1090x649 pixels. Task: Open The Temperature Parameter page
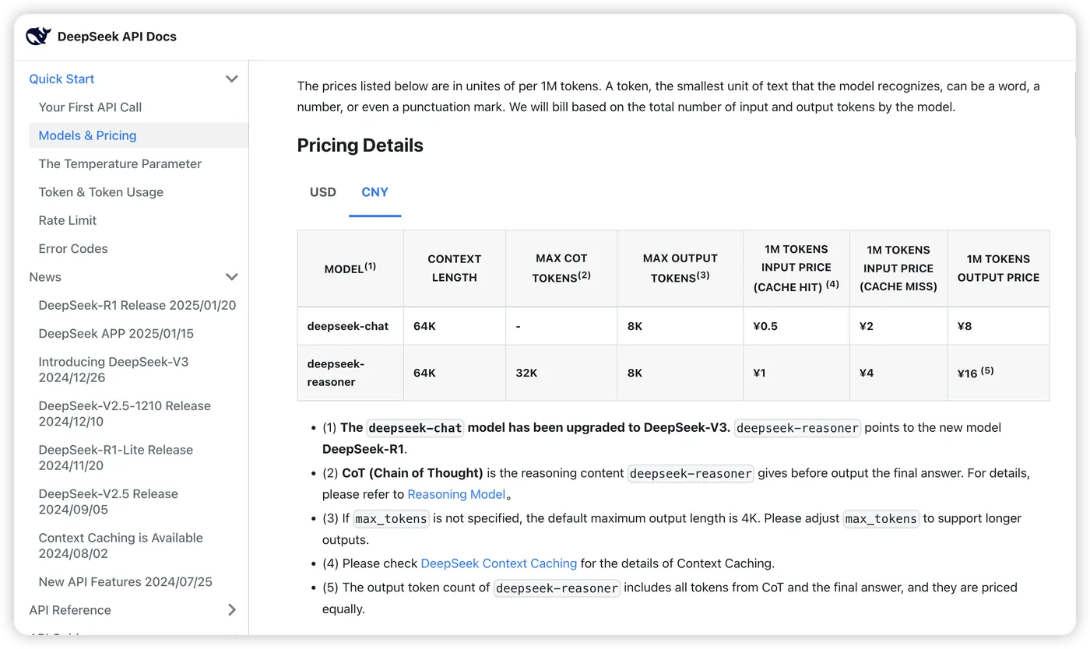120,163
